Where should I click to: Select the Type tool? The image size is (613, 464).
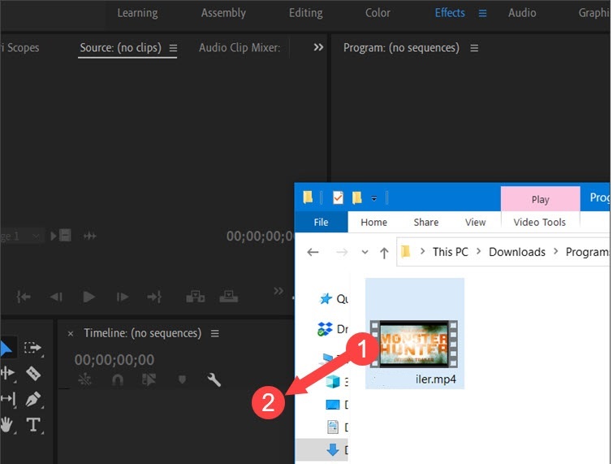coord(33,424)
